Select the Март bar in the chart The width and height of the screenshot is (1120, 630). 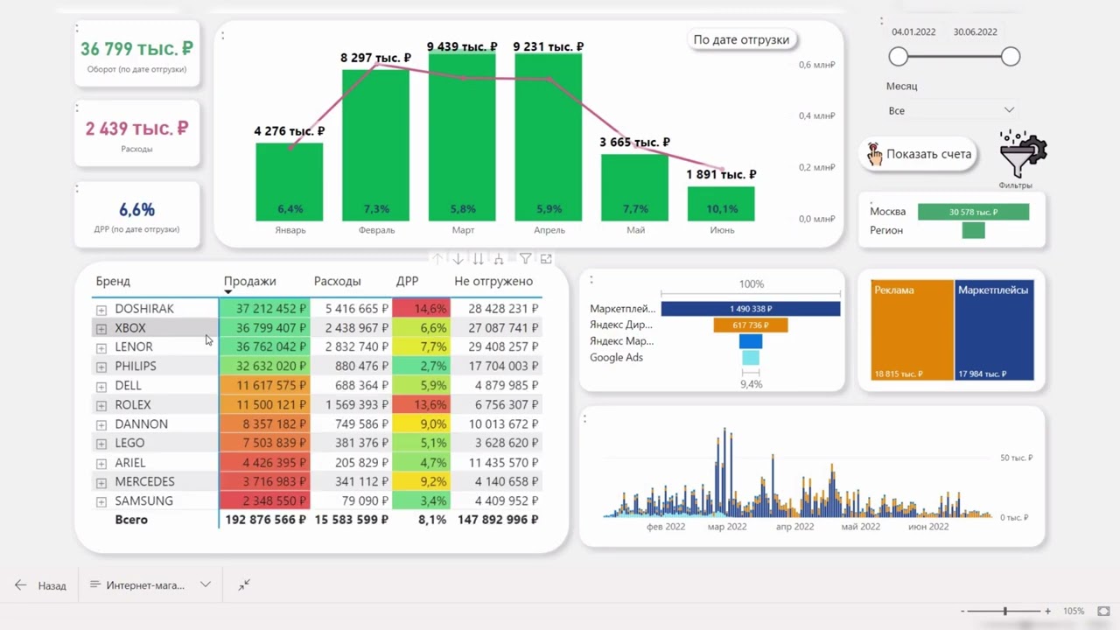[462, 137]
